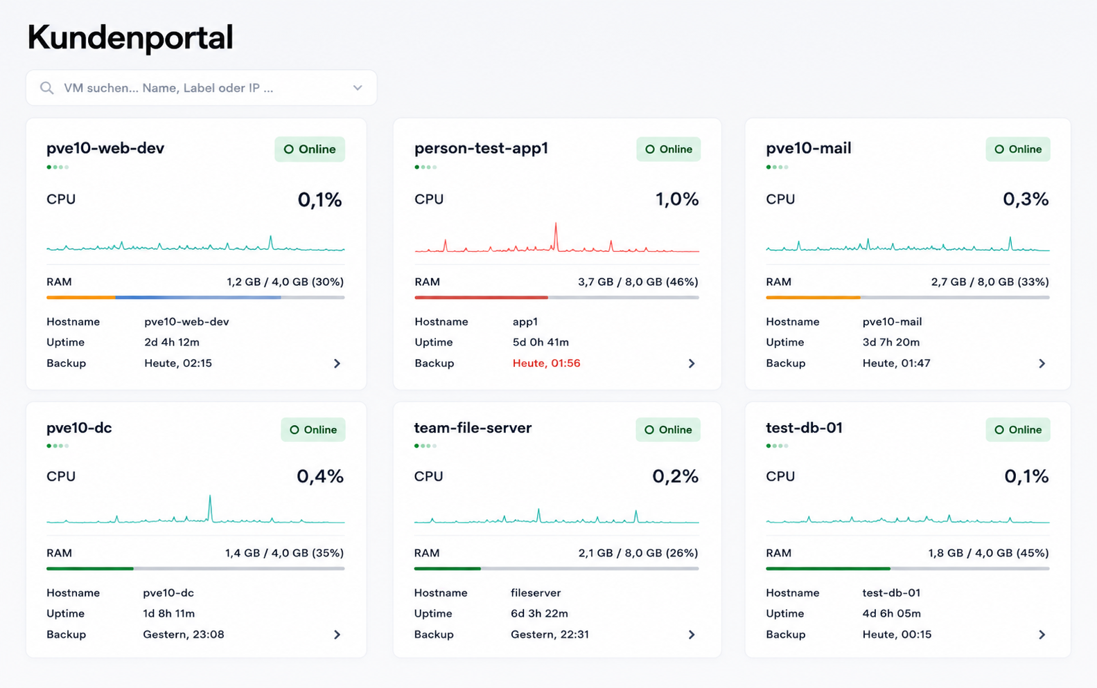Click backup time Heute, 02:15

tap(178, 363)
